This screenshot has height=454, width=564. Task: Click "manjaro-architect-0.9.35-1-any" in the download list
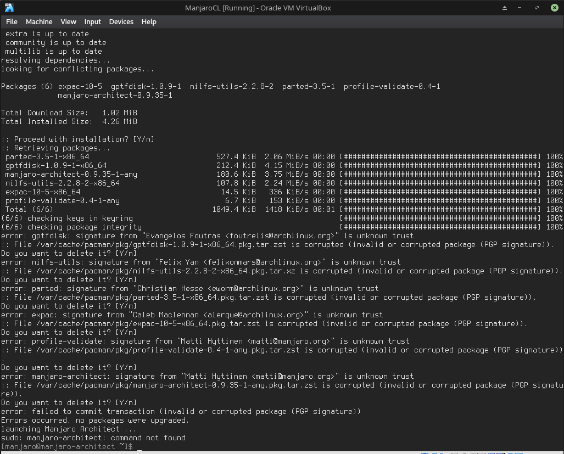[x=71, y=175]
